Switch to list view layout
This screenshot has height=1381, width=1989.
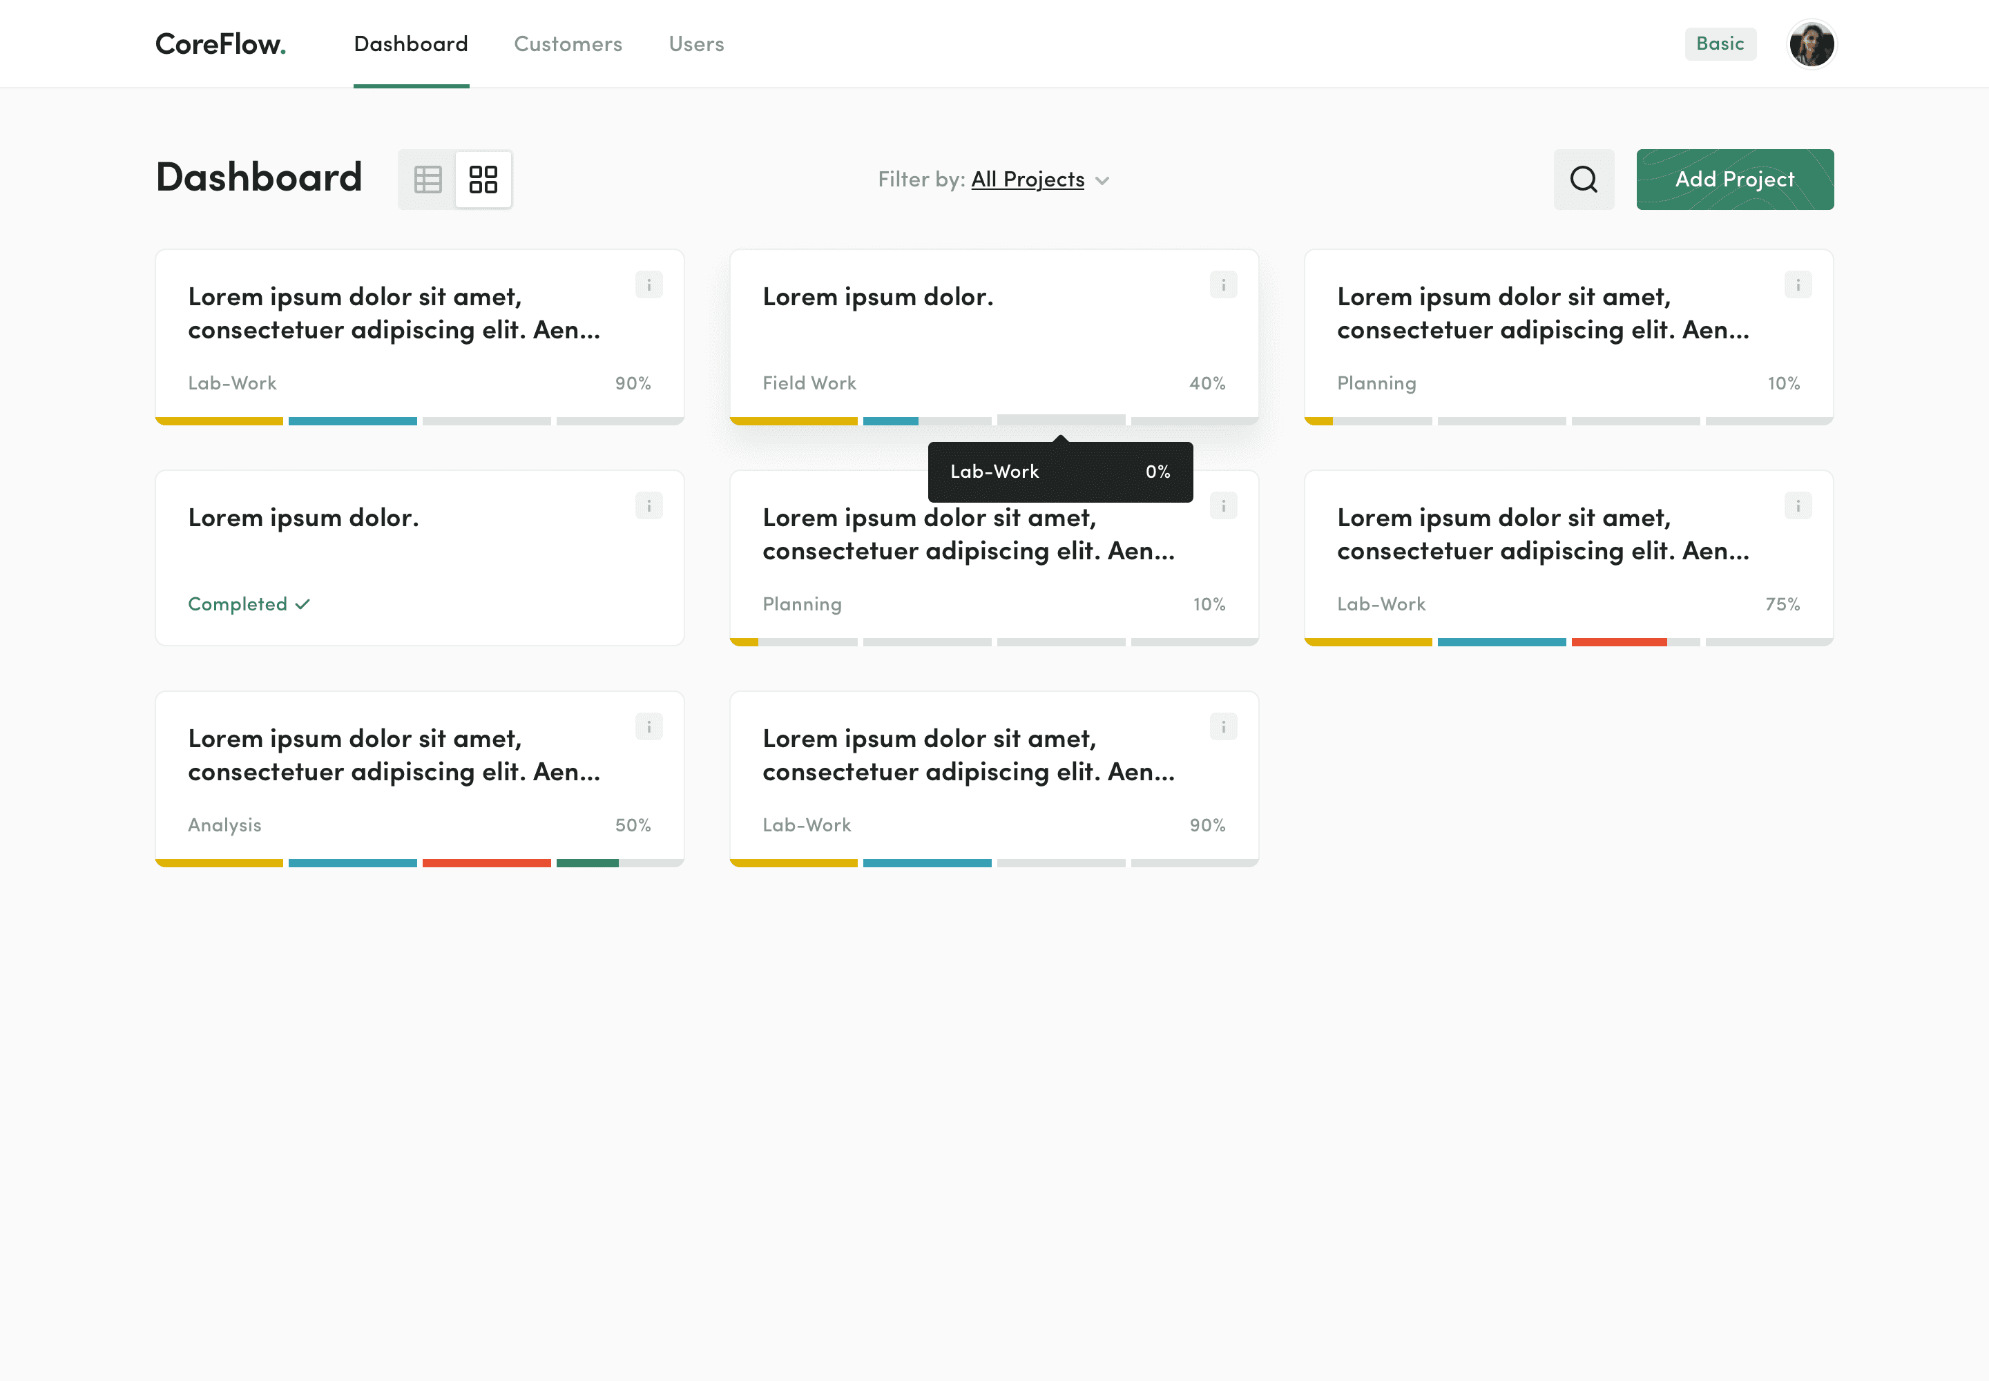427,179
